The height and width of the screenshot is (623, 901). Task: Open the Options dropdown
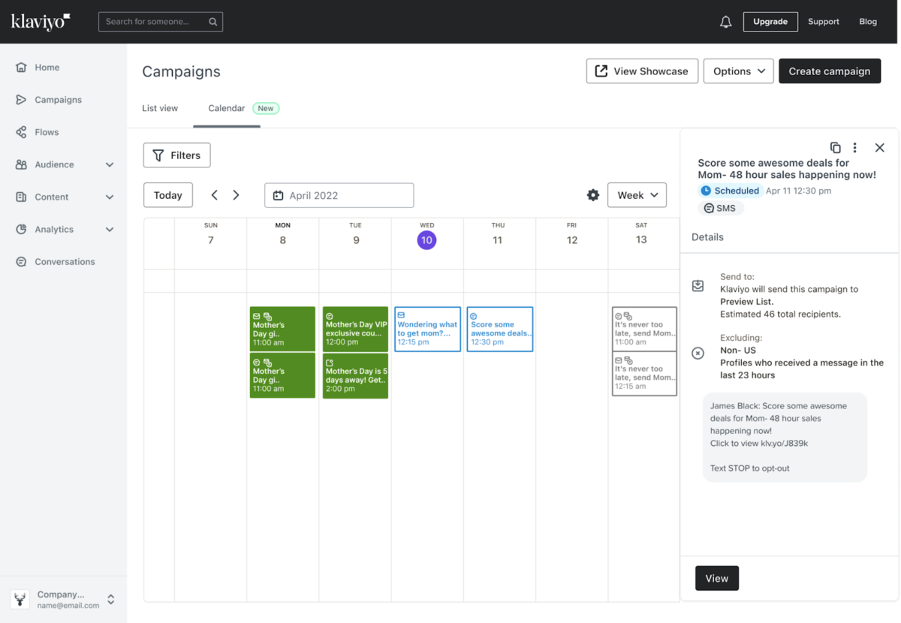click(x=738, y=71)
